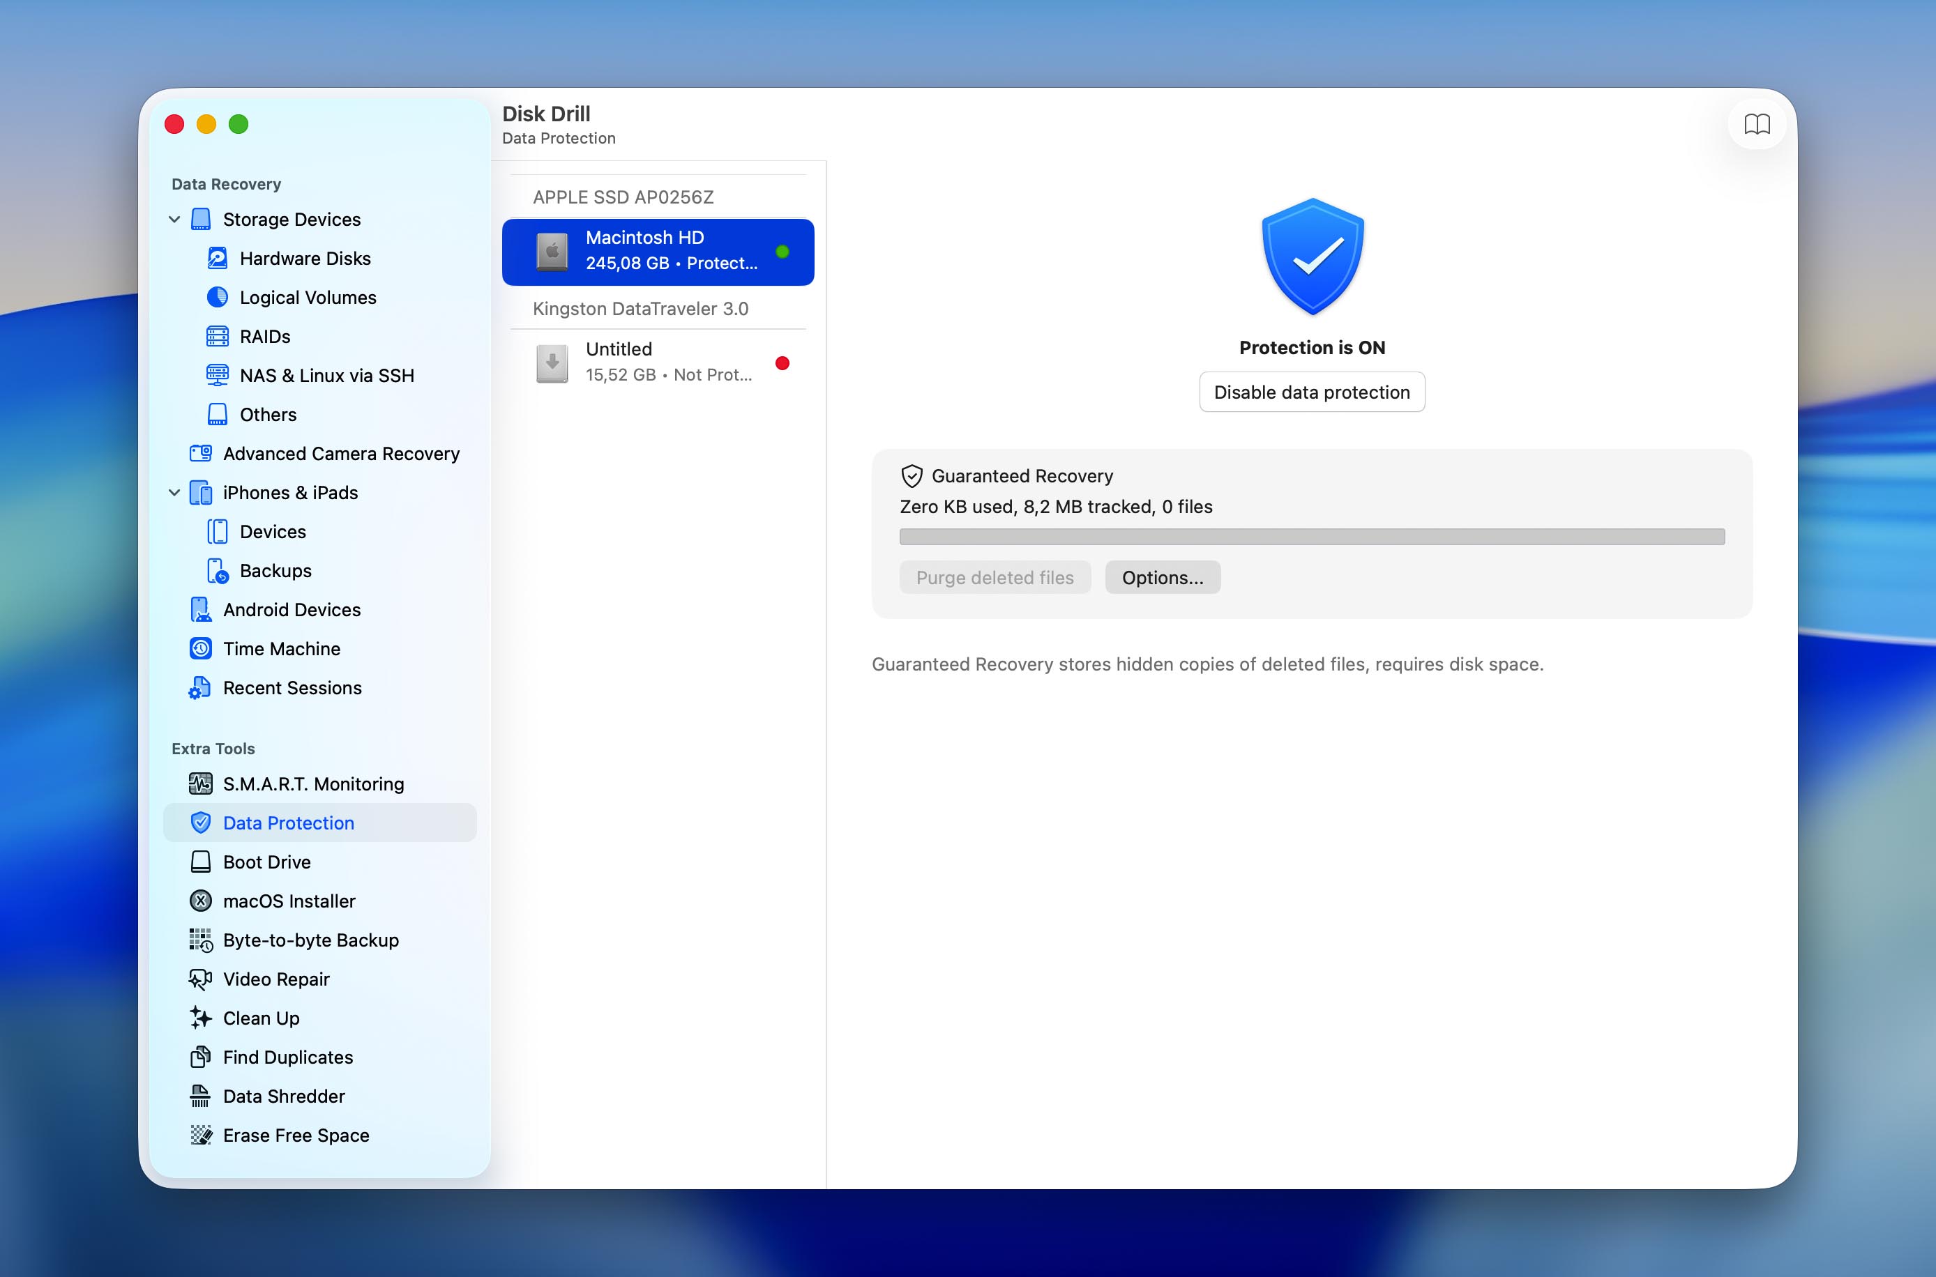Click the Find Duplicates icon
Screen dimensions: 1936x1277
(x=200, y=1057)
